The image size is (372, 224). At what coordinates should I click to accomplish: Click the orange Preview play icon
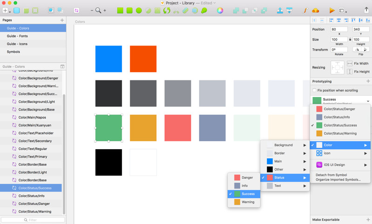point(332,10)
